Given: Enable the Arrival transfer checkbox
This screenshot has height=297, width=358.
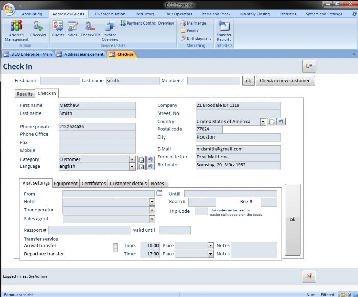Looking at the screenshot, I should (x=115, y=246).
